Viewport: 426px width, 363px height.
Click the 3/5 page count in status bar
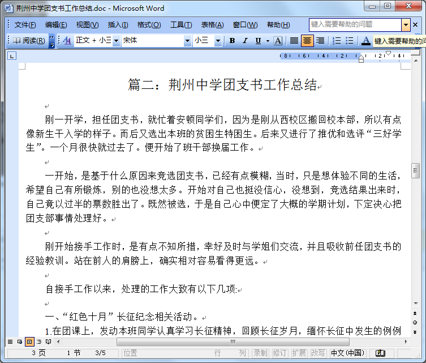(100, 353)
